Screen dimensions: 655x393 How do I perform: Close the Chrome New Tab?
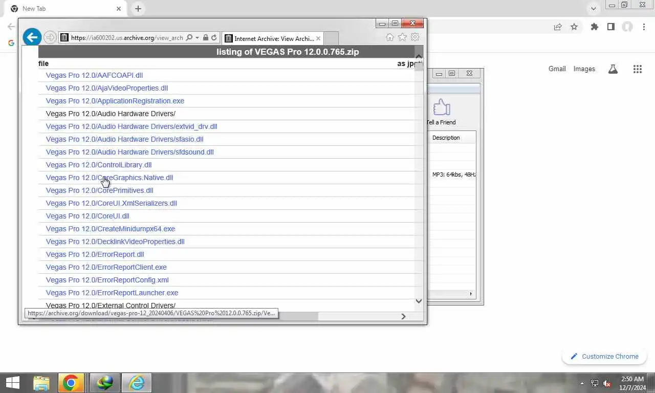pyautogui.click(x=119, y=9)
